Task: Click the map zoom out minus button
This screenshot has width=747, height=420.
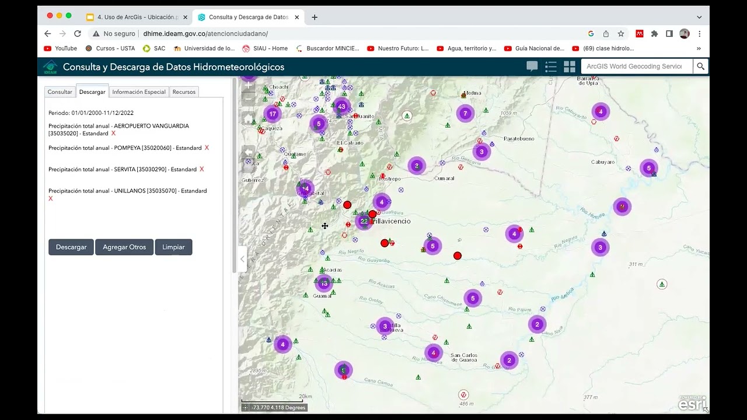Action: coord(249,98)
